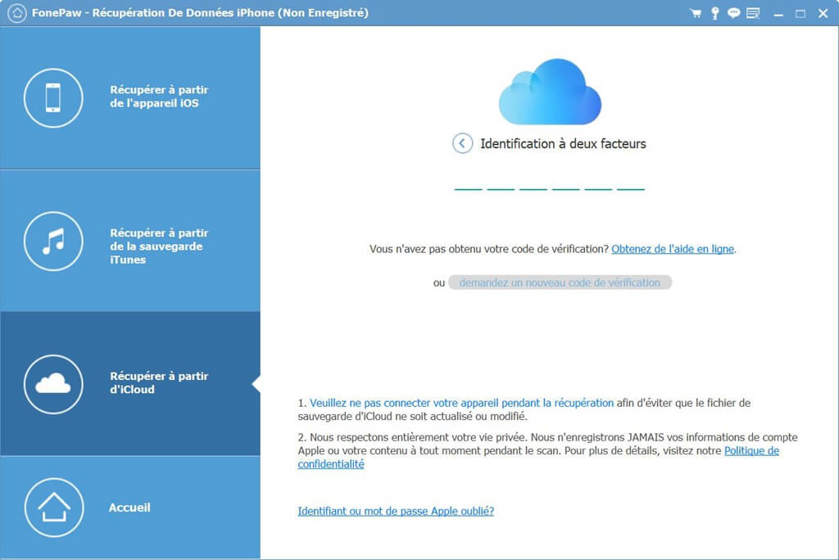Click the music note iTunes icon
Screen dimensions: 839x560
tap(53, 241)
